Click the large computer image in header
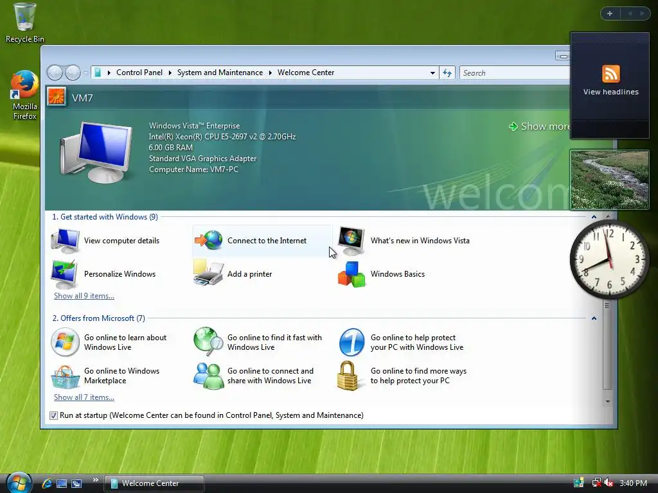 [96, 151]
